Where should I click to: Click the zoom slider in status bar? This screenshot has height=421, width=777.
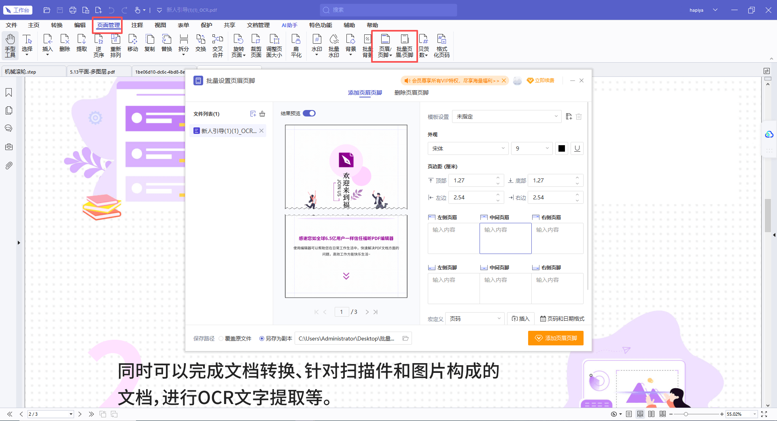coord(696,414)
